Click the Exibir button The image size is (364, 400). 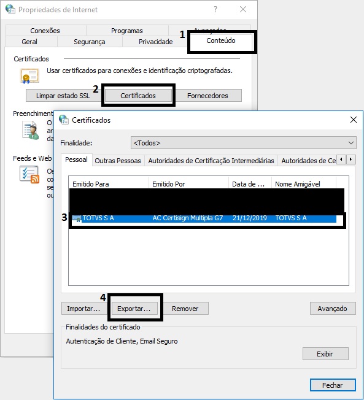pyautogui.click(x=325, y=354)
